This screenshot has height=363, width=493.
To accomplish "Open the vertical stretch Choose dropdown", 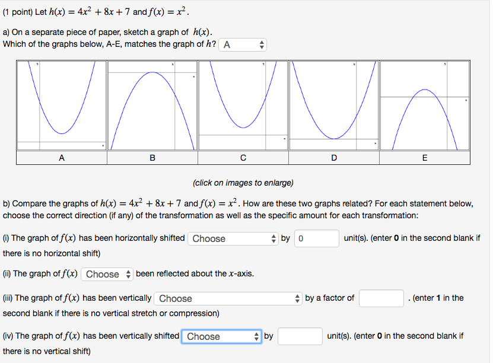I will (227, 298).
